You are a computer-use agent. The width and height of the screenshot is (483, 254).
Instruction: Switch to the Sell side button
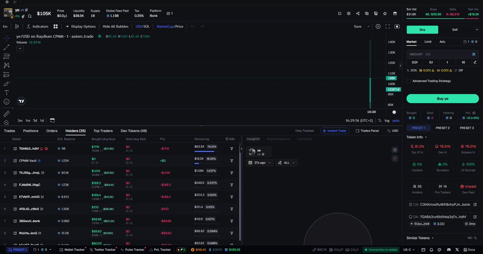tap(455, 29)
